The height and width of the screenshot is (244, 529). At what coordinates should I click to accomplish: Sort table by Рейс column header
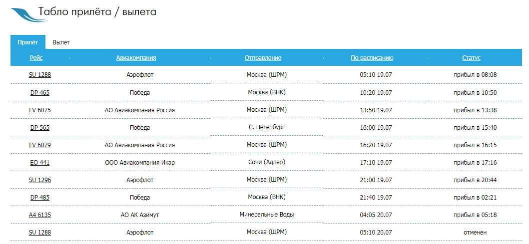coord(36,58)
